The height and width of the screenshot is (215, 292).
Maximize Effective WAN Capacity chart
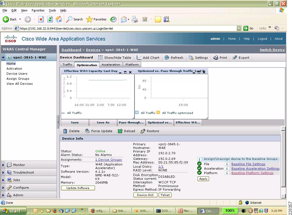coord(125,72)
